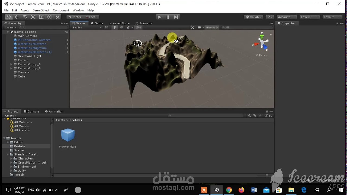This screenshot has width=347, height=195.
Task: Toggle Center pivot mode button
Action: point(75,17)
